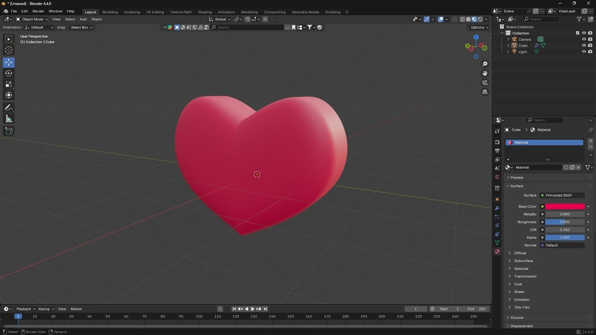
Task: Expand the Cube item in outliner
Action: coord(508,46)
